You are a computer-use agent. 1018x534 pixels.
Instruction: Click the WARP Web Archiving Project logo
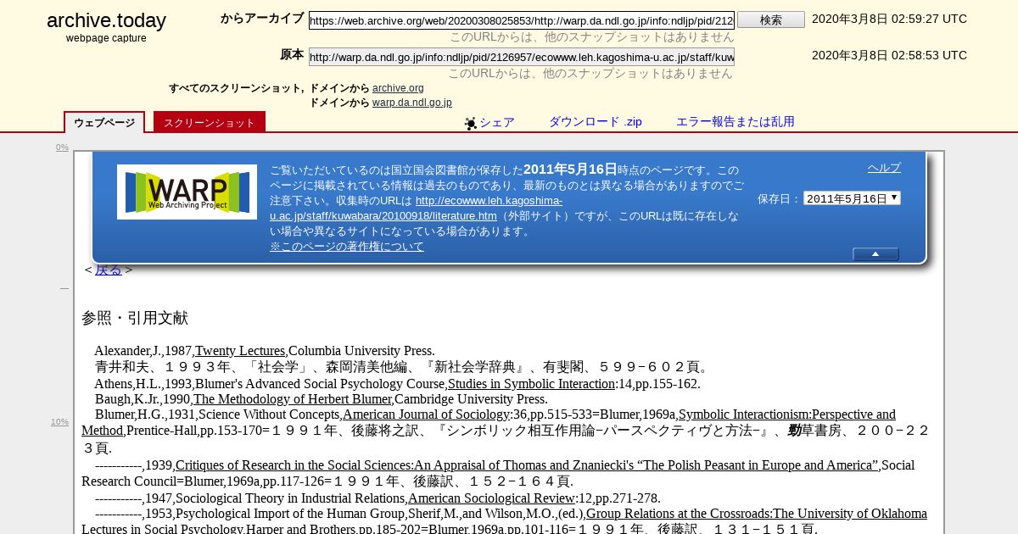coord(187,192)
